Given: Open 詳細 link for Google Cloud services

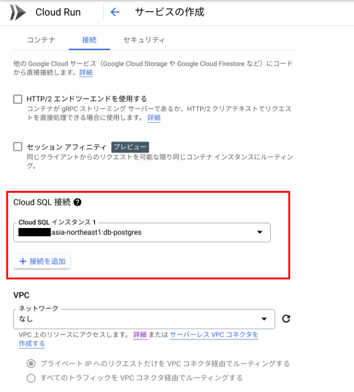Looking at the screenshot, I should pyautogui.click(x=86, y=72).
